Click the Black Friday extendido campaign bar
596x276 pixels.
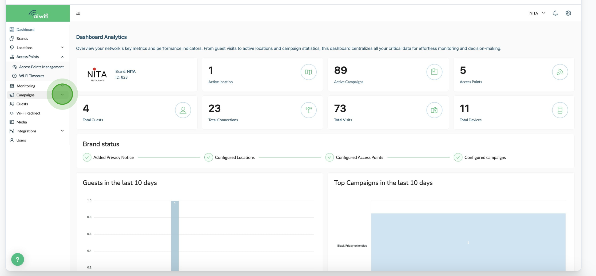click(x=468, y=242)
